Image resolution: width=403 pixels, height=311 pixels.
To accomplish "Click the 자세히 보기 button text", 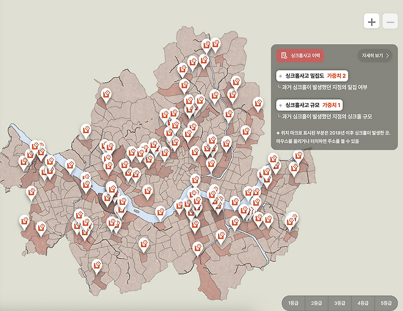I will 372,56.
